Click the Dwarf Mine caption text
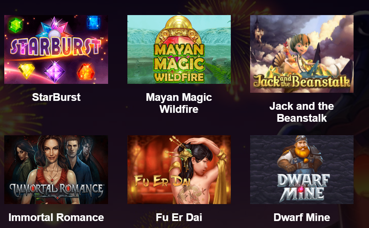 coord(302,217)
